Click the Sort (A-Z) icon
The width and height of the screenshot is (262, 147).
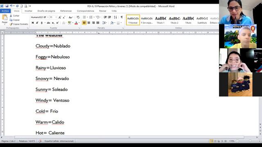click(x=115, y=17)
